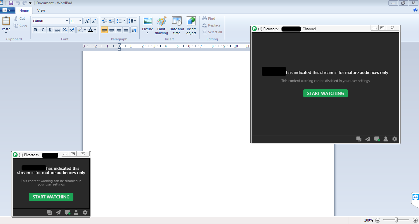The image size is (419, 224).
Task: Toggle Superscript formatting
Action: 72,30
